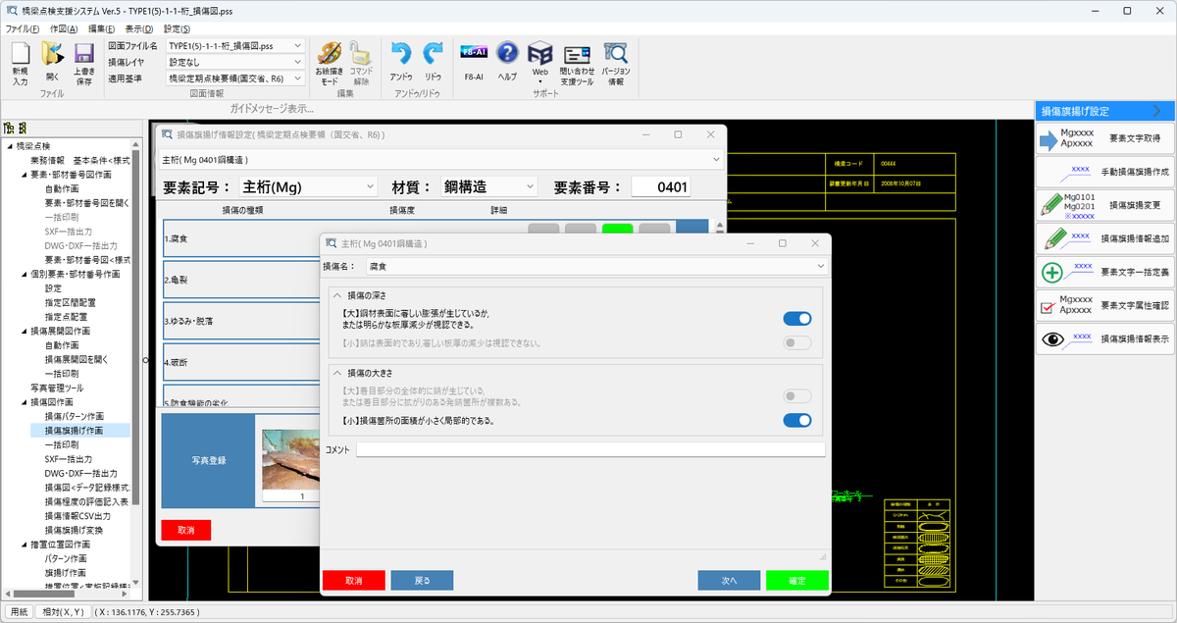Select photo thumbnail 1

point(291,465)
